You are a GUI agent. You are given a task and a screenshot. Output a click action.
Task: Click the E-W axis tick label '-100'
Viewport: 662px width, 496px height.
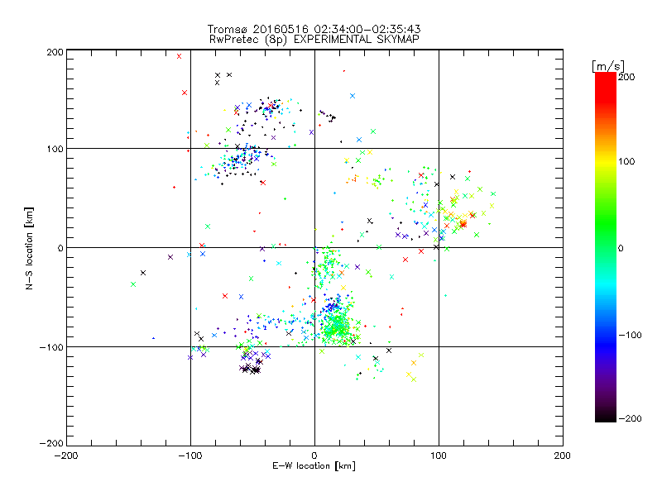click(190, 455)
